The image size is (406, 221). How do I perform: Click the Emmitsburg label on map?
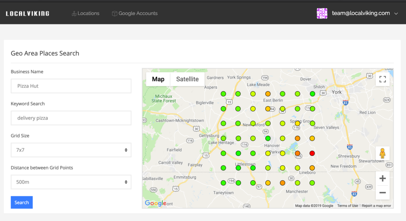[x=185, y=177]
